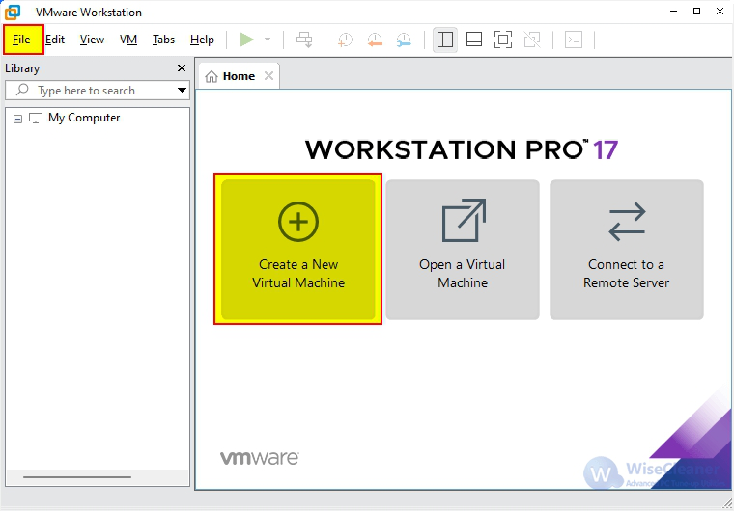The height and width of the screenshot is (511, 734).
Task: Open the VM menu
Action: pyautogui.click(x=128, y=40)
